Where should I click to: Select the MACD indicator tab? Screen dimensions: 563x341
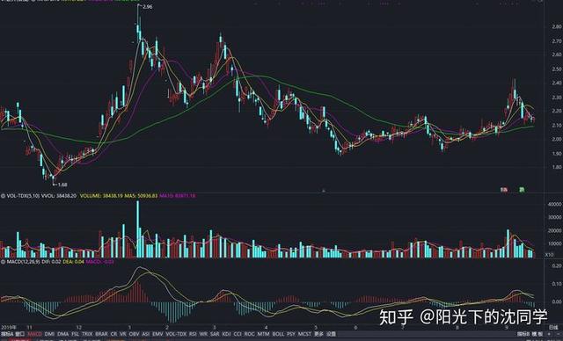click(35, 334)
